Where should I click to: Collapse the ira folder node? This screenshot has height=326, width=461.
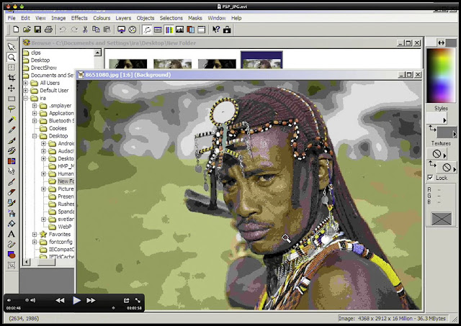point(26,98)
